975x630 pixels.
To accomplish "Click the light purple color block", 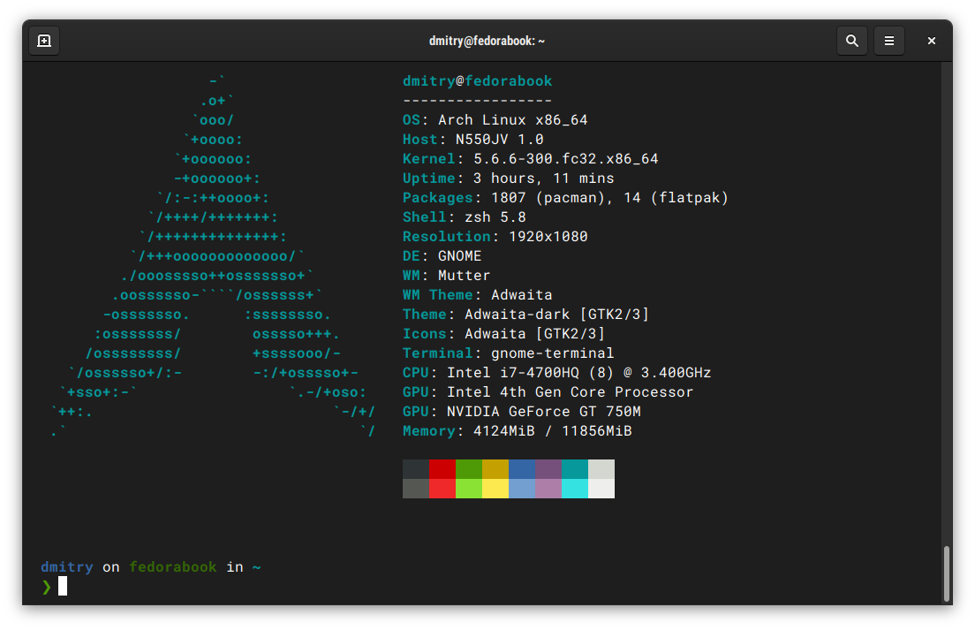I will [x=548, y=489].
